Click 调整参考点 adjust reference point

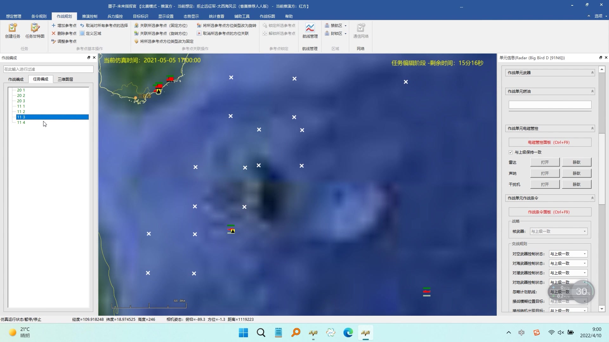pyautogui.click(x=64, y=41)
